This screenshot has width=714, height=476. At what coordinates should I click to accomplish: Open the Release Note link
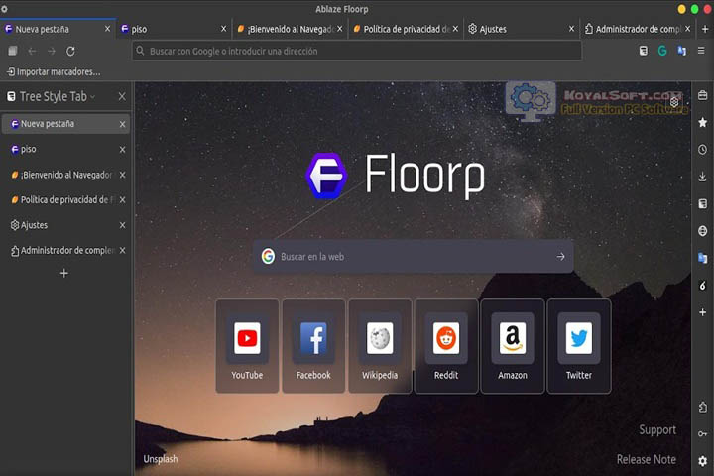pyautogui.click(x=647, y=459)
